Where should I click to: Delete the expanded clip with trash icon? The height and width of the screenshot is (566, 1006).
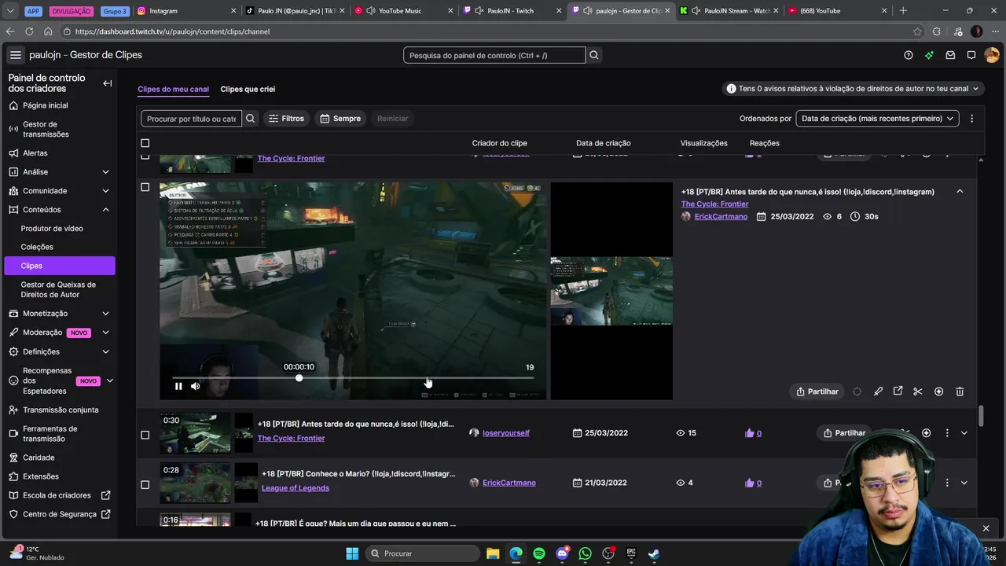pyautogui.click(x=960, y=391)
